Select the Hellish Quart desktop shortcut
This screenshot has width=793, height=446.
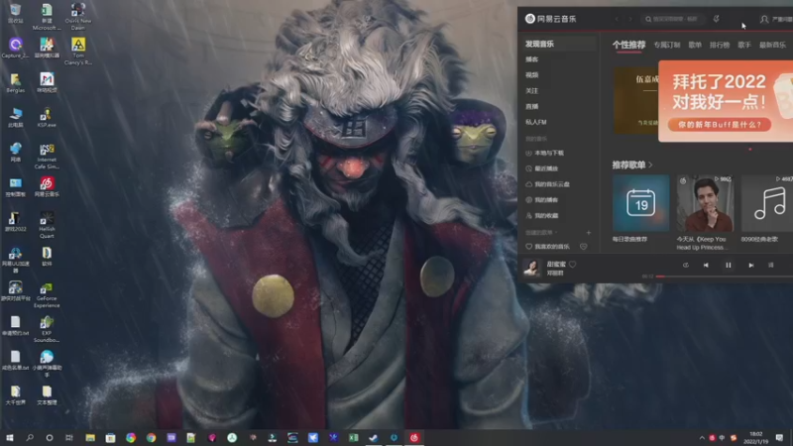point(47,225)
